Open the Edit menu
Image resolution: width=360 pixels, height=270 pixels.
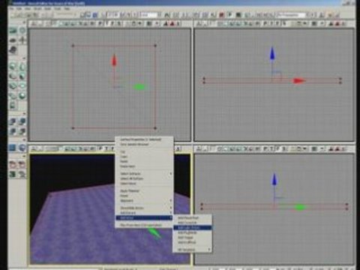[x=19, y=8]
